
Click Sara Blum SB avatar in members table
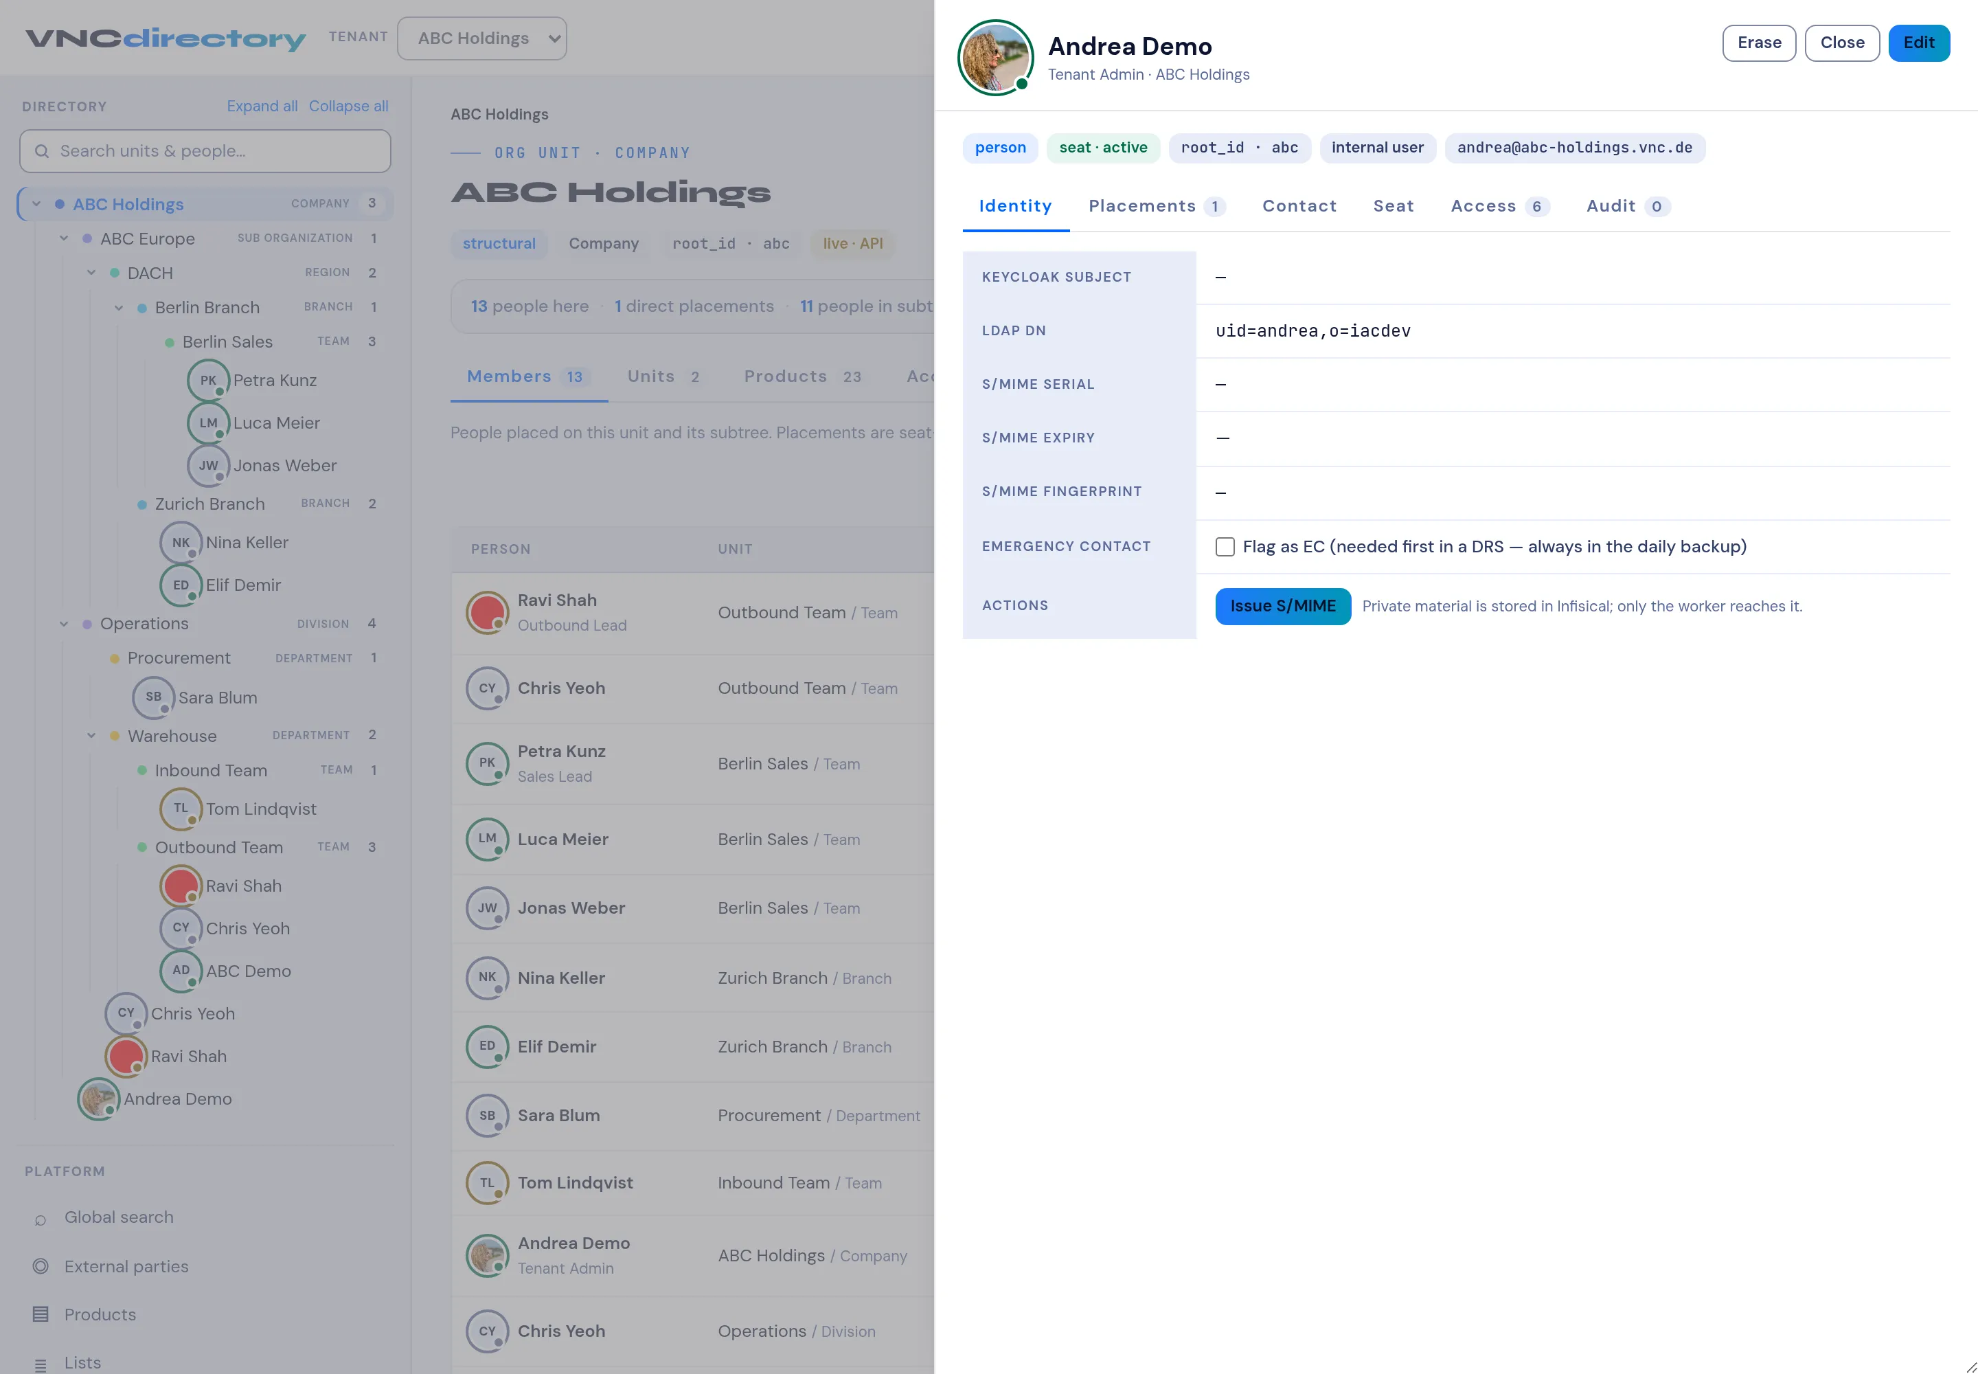(487, 1116)
